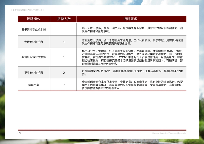This screenshot has height=144, width=204.
Task: Click the page number 09 in the footer
Action: coord(19,133)
